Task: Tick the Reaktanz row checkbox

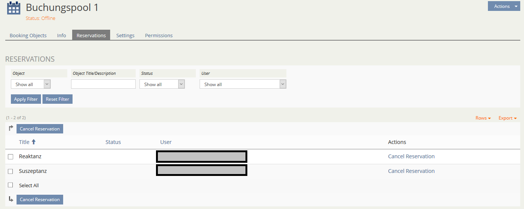Action: (11, 157)
